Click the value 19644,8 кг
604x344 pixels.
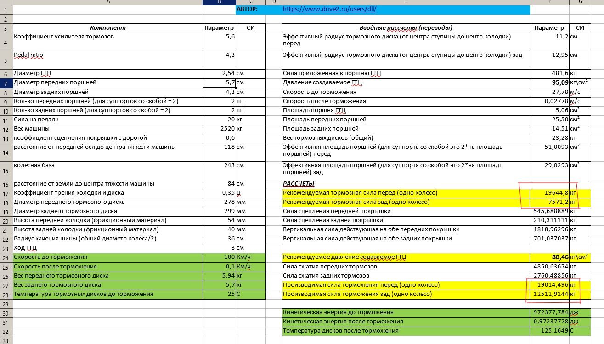[549, 193]
